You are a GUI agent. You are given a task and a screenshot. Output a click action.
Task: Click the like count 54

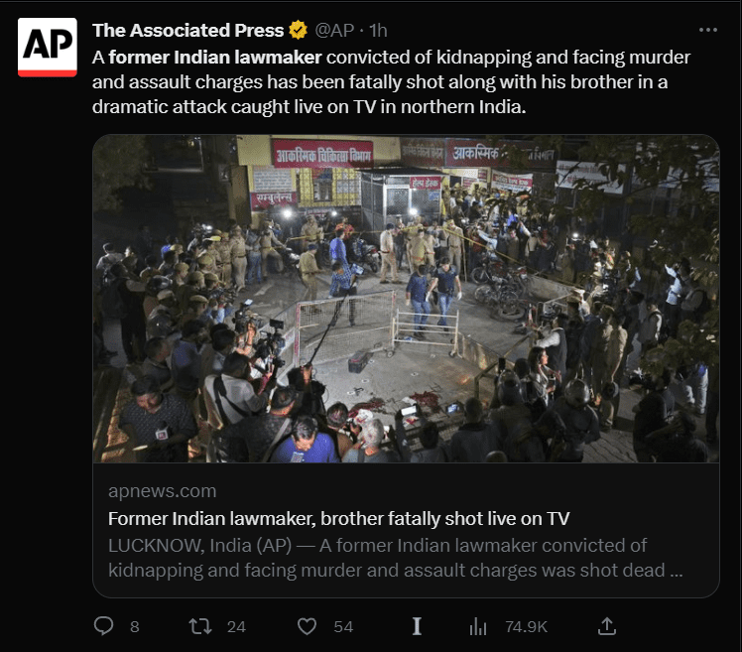(343, 626)
